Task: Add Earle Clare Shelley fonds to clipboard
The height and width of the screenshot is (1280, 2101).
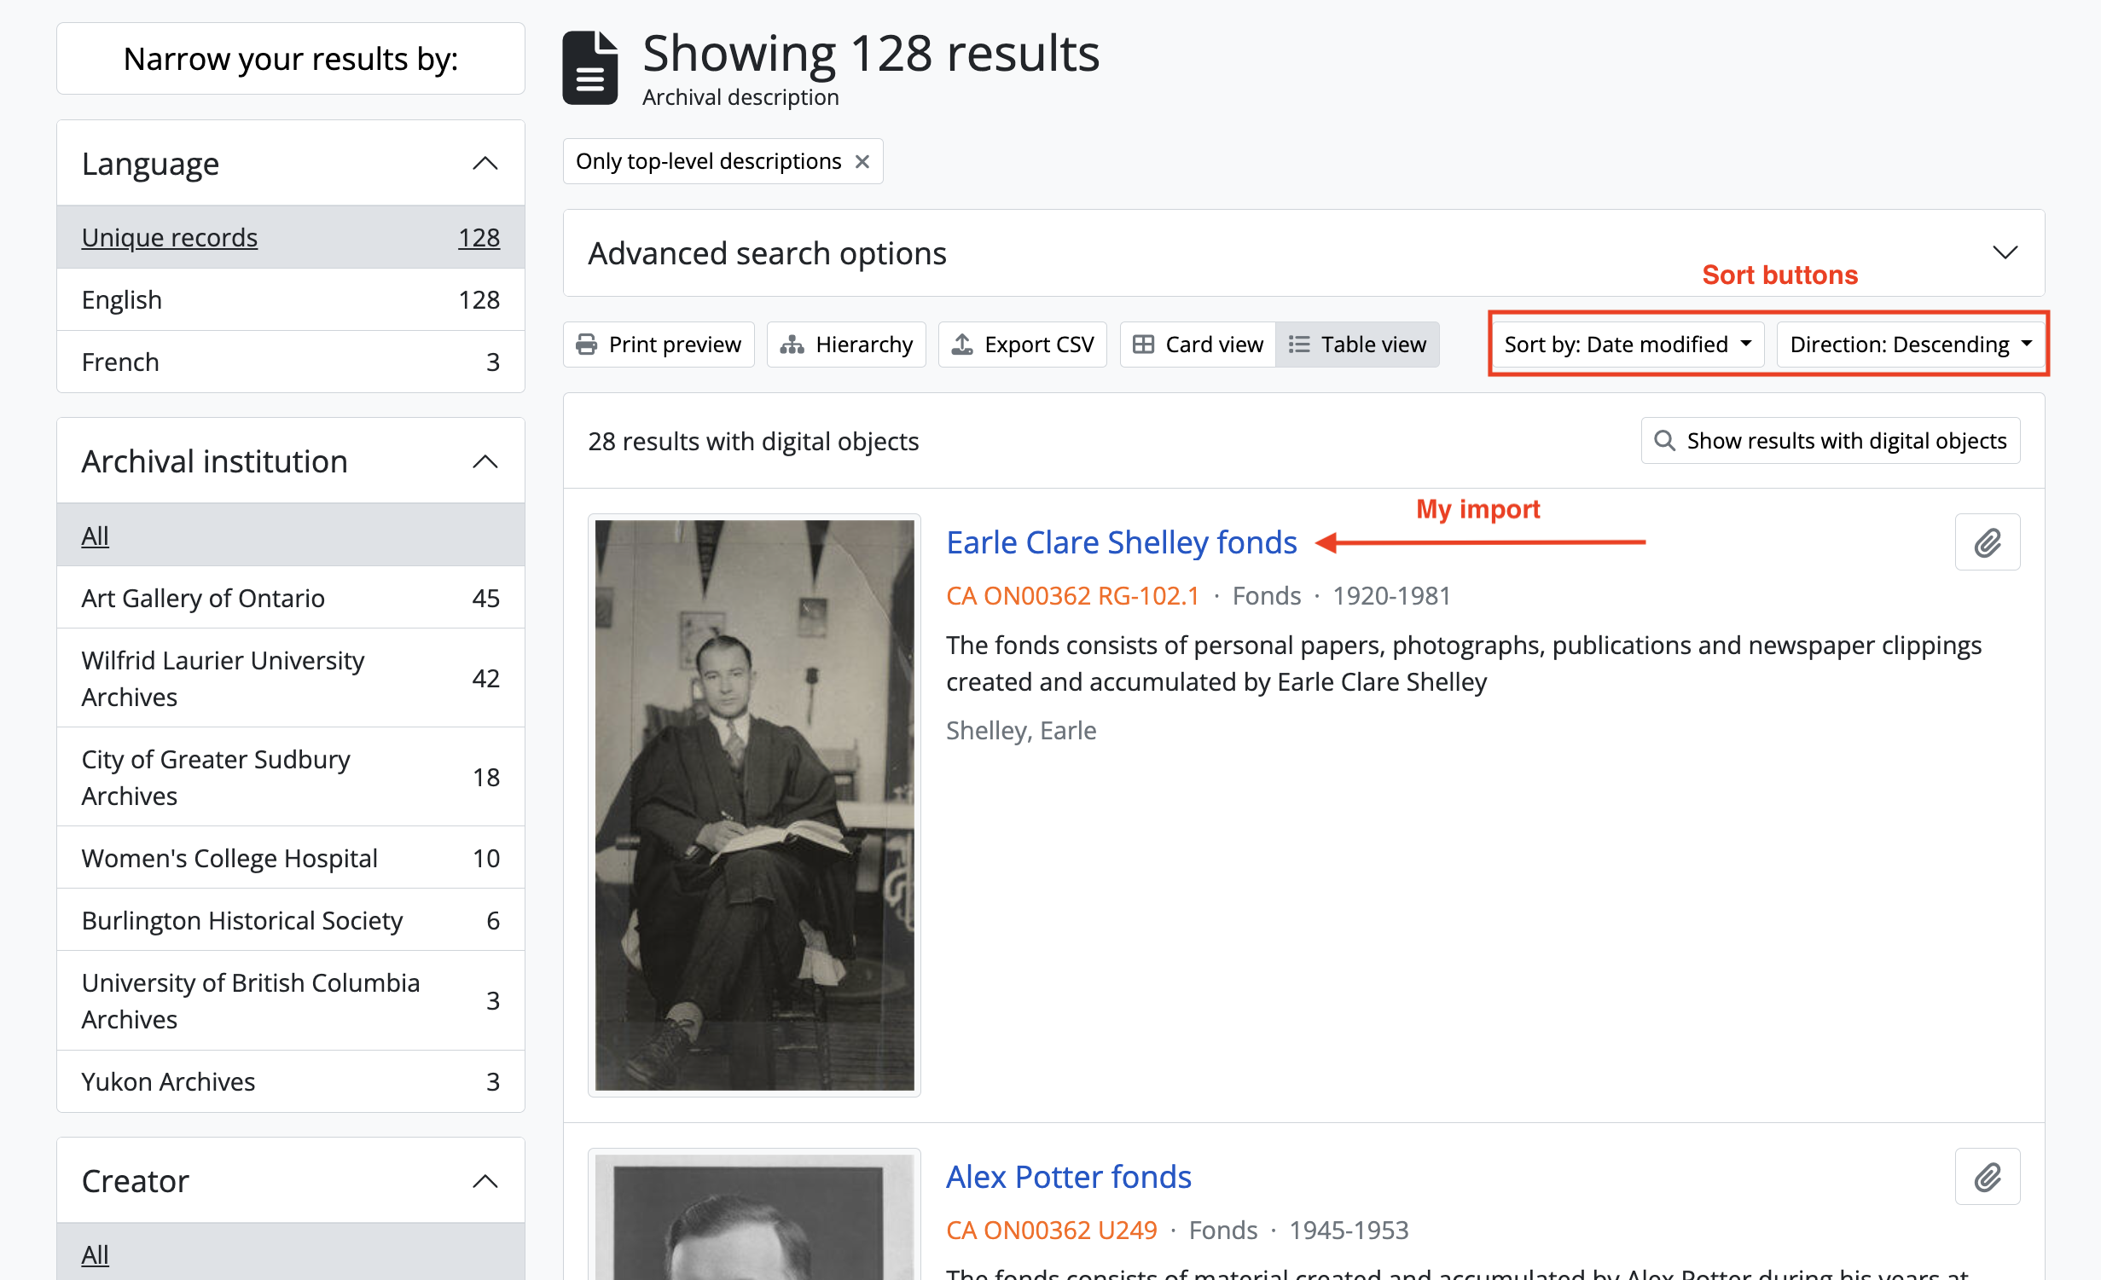Action: [1987, 542]
